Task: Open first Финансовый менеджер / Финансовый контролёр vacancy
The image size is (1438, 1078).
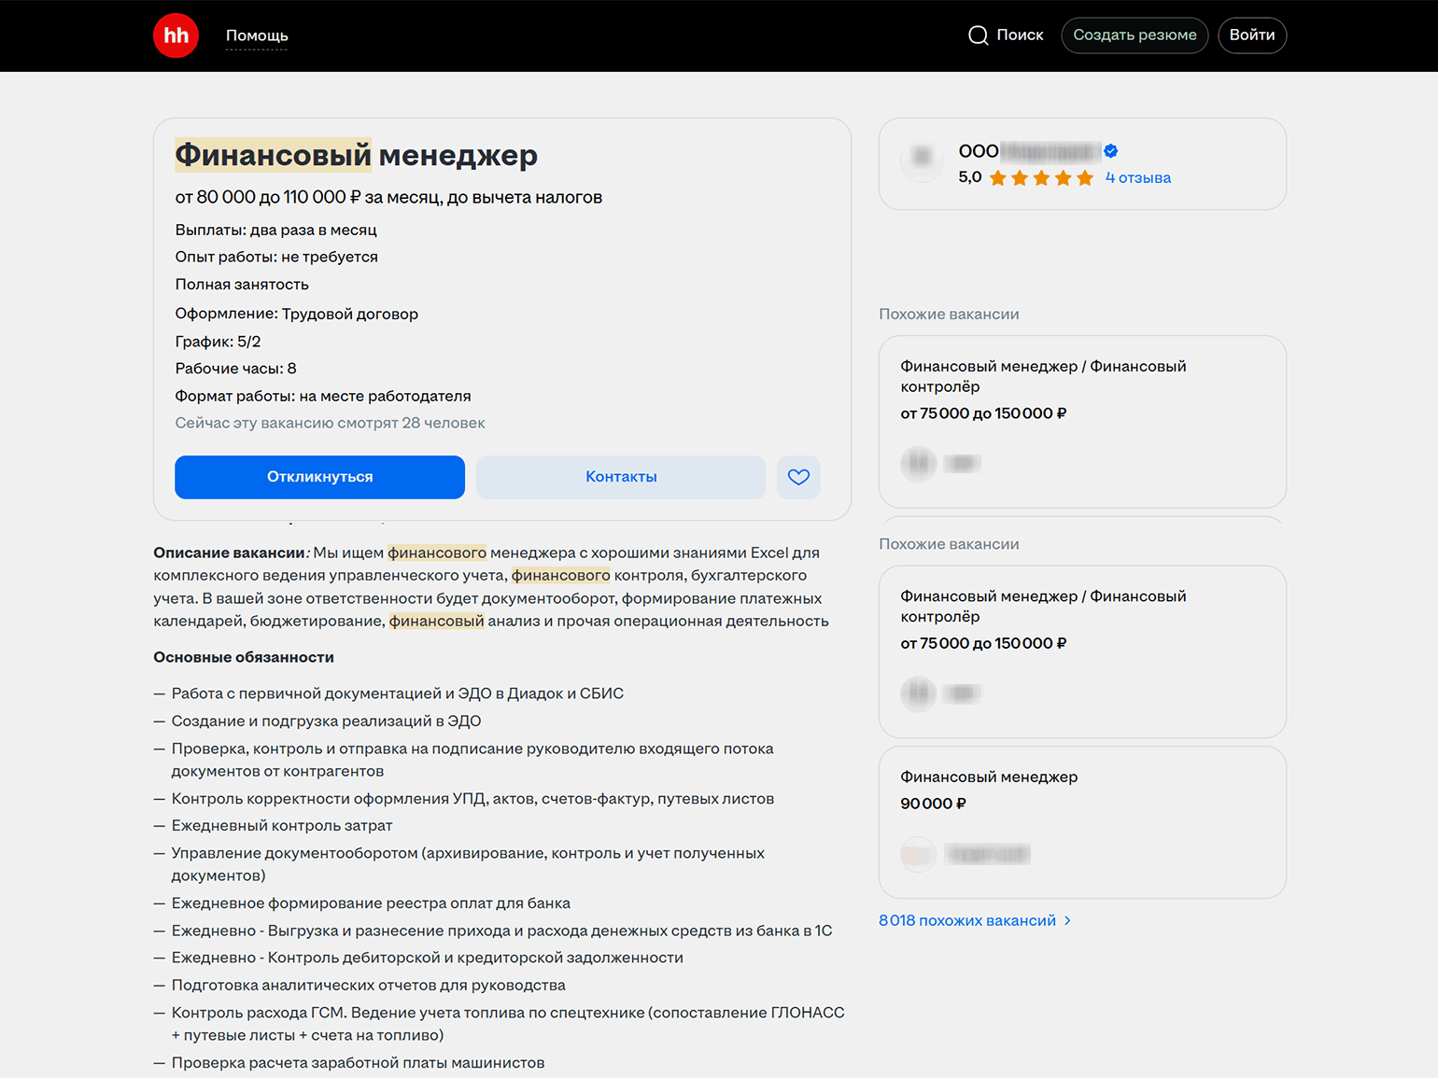Action: 1042,376
